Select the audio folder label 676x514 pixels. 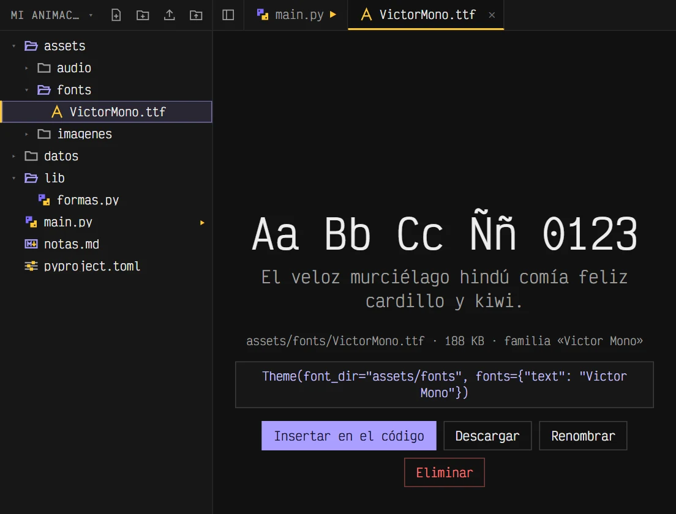coord(73,68)
